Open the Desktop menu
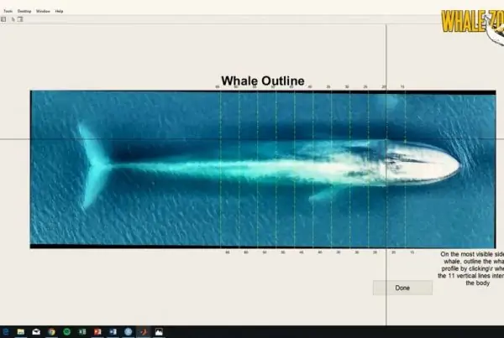The image size is (504, 338). coord(24,11)
